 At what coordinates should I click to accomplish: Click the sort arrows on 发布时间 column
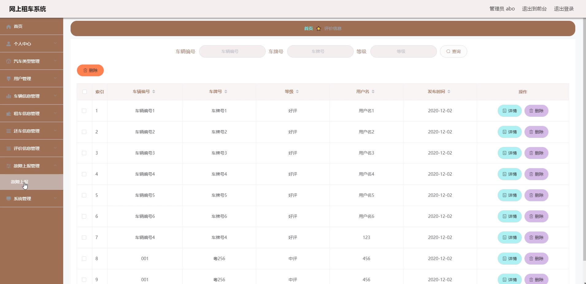pos(449,92)
